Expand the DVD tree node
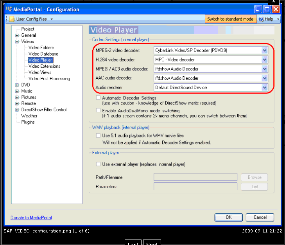The width and height of the screenshot is (285, 245). tap(17, 85)
